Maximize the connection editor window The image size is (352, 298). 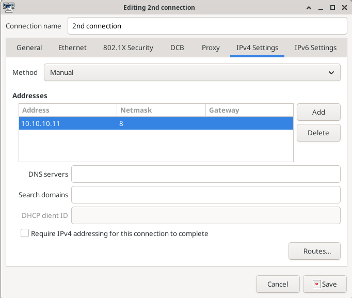click(x=333, y=8)
